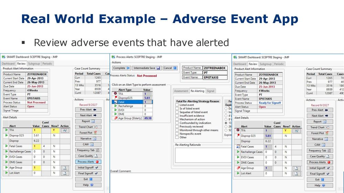Click EVOI Cases triangle, Ready for Signoff dashboard

click(x=238, y=157)
